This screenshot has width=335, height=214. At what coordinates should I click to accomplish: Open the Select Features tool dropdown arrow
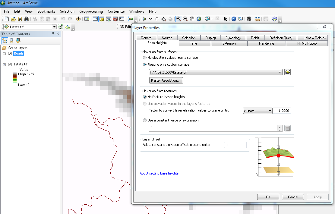pyautogui.click(x=212, y=19)
